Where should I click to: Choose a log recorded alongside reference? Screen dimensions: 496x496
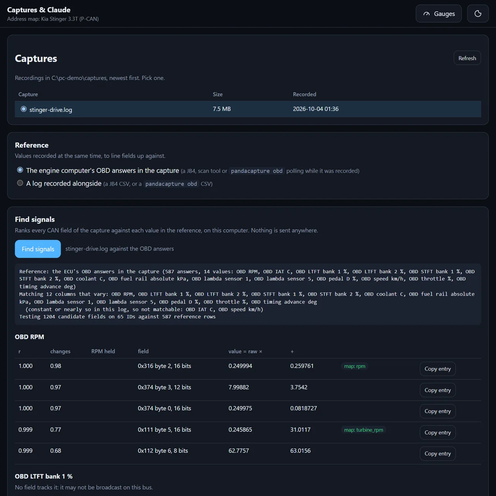[20, 183]
